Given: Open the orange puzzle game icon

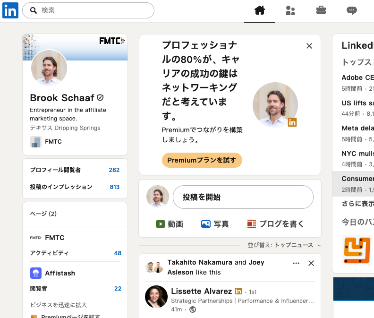Looking at the screenshot, I should (x=357, y=250).
